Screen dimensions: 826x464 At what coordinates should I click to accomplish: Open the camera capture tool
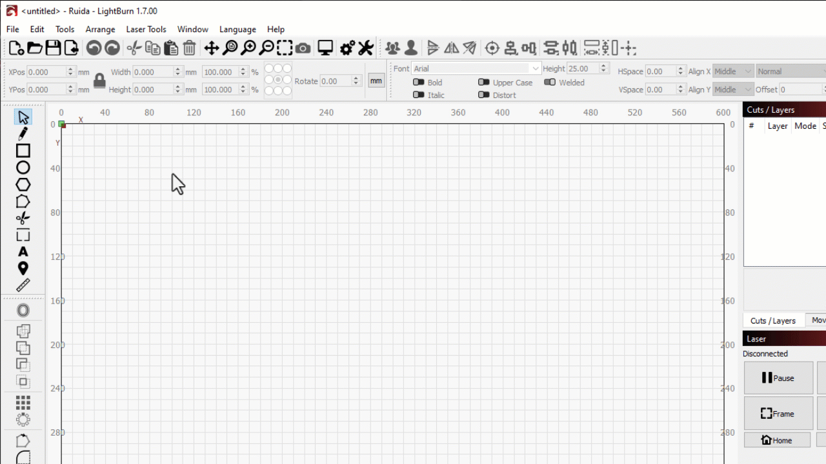303,48
